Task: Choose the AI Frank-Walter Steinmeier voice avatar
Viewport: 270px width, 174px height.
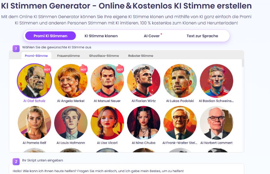Action: tap(180, 122)
